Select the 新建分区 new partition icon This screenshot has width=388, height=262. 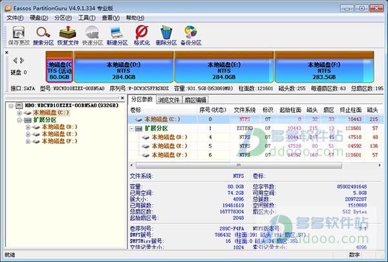coord(117,35)
